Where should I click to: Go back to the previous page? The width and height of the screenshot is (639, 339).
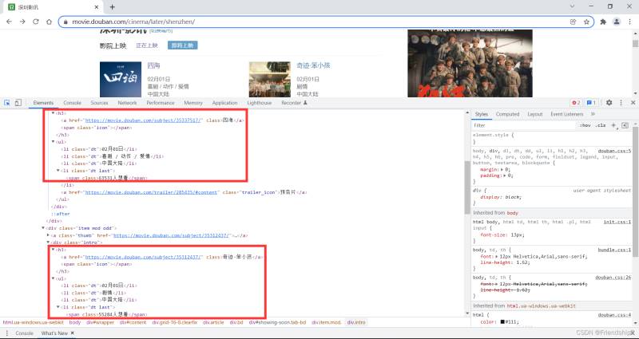click(9, 22)
